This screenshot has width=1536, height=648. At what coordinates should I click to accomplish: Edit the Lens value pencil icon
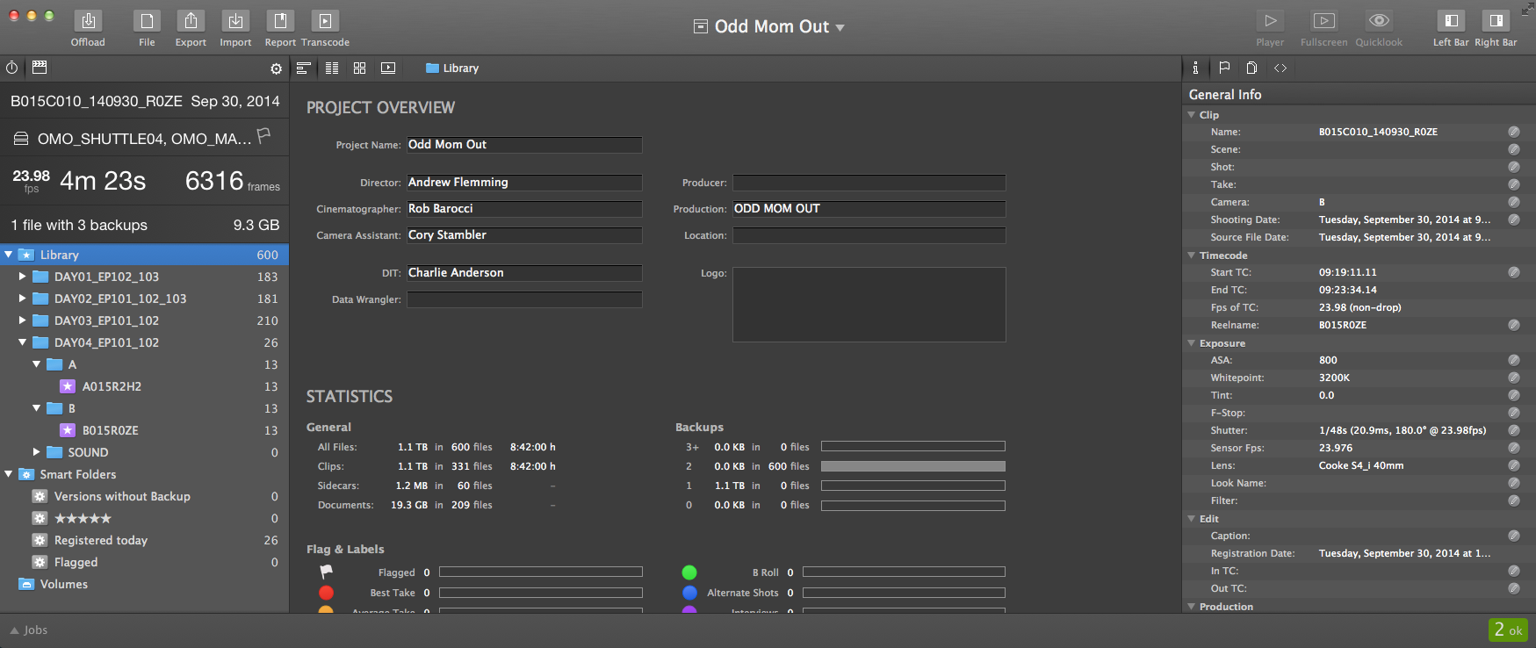(1514, 465)
